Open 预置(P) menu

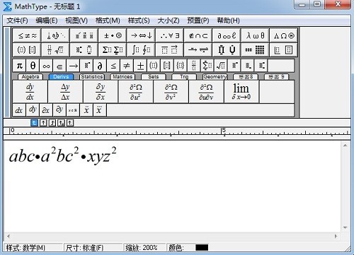[198, 20]
